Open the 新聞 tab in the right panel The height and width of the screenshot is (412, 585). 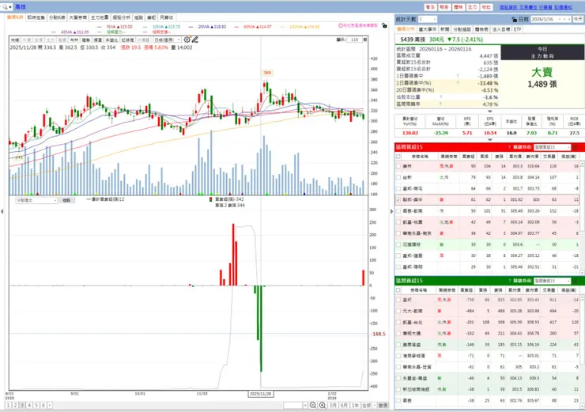[x=445, y=29]
